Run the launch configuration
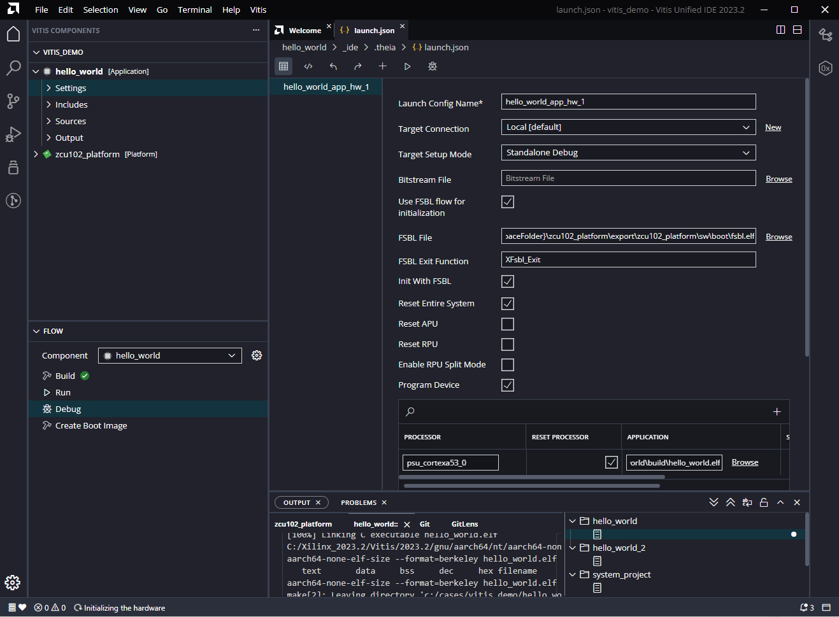 pos(407,66)
